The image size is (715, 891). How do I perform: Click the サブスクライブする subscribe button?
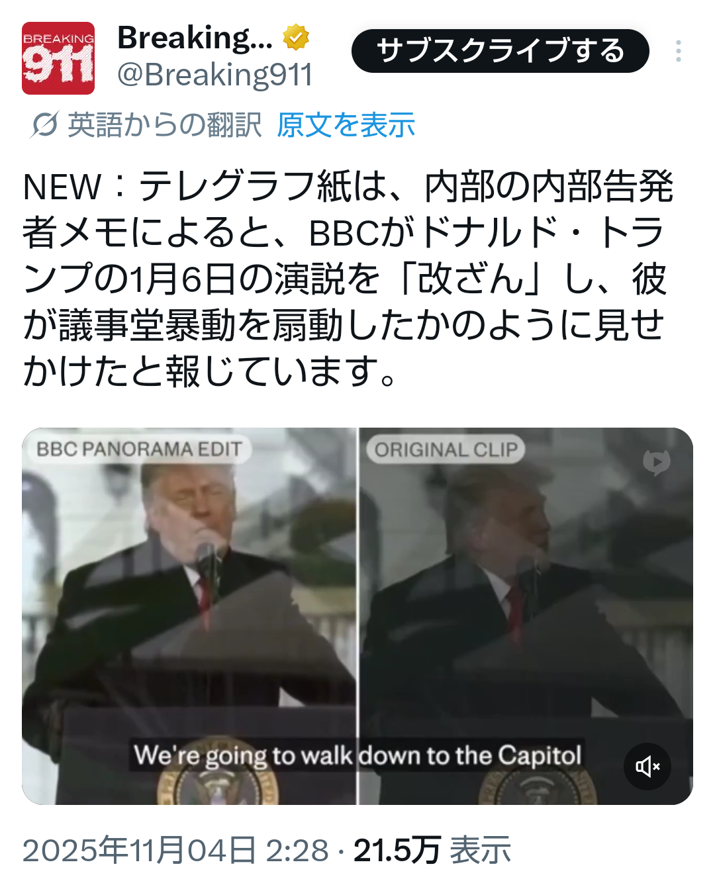click(x=501, y=51)
